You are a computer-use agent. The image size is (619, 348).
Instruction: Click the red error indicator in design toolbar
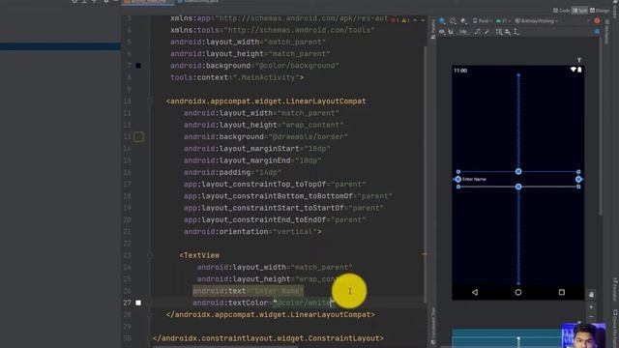point(597,21)
